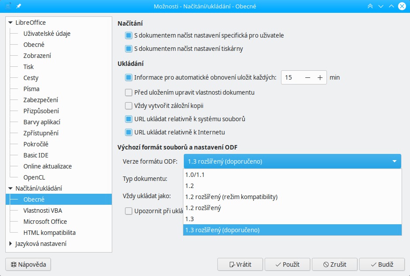Show the Zabezpečení page

(x=41, y=100)
